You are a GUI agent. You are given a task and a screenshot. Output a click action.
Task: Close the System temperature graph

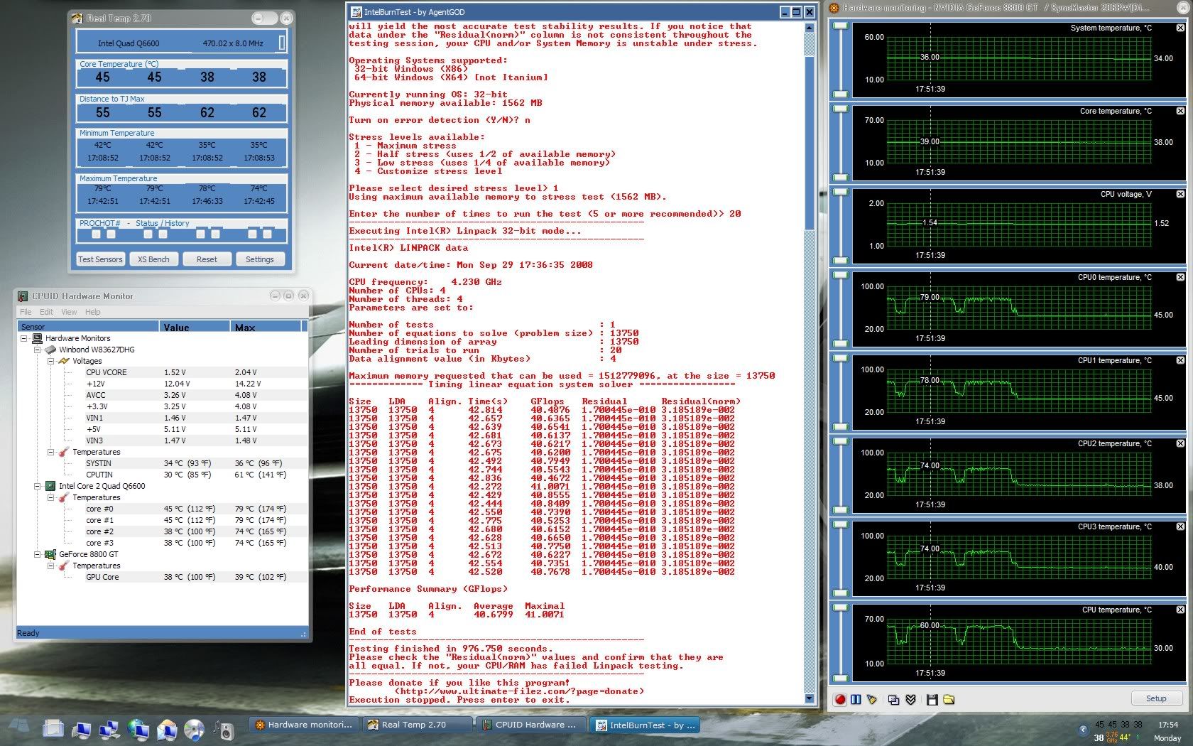[1180, 28]
